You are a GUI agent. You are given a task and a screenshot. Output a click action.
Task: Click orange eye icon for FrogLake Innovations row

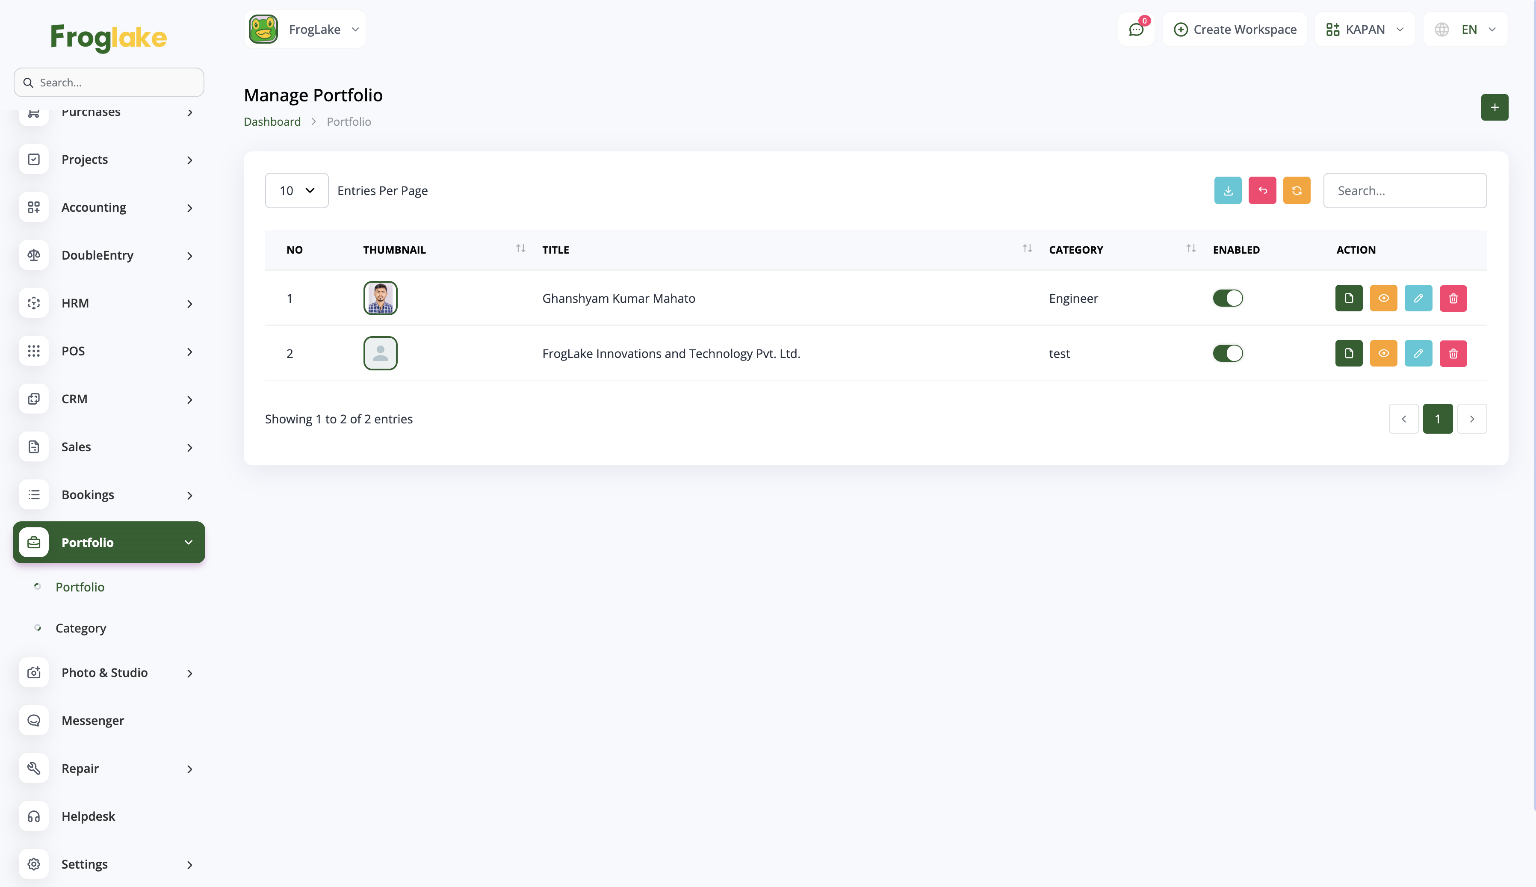point(1383,353)
